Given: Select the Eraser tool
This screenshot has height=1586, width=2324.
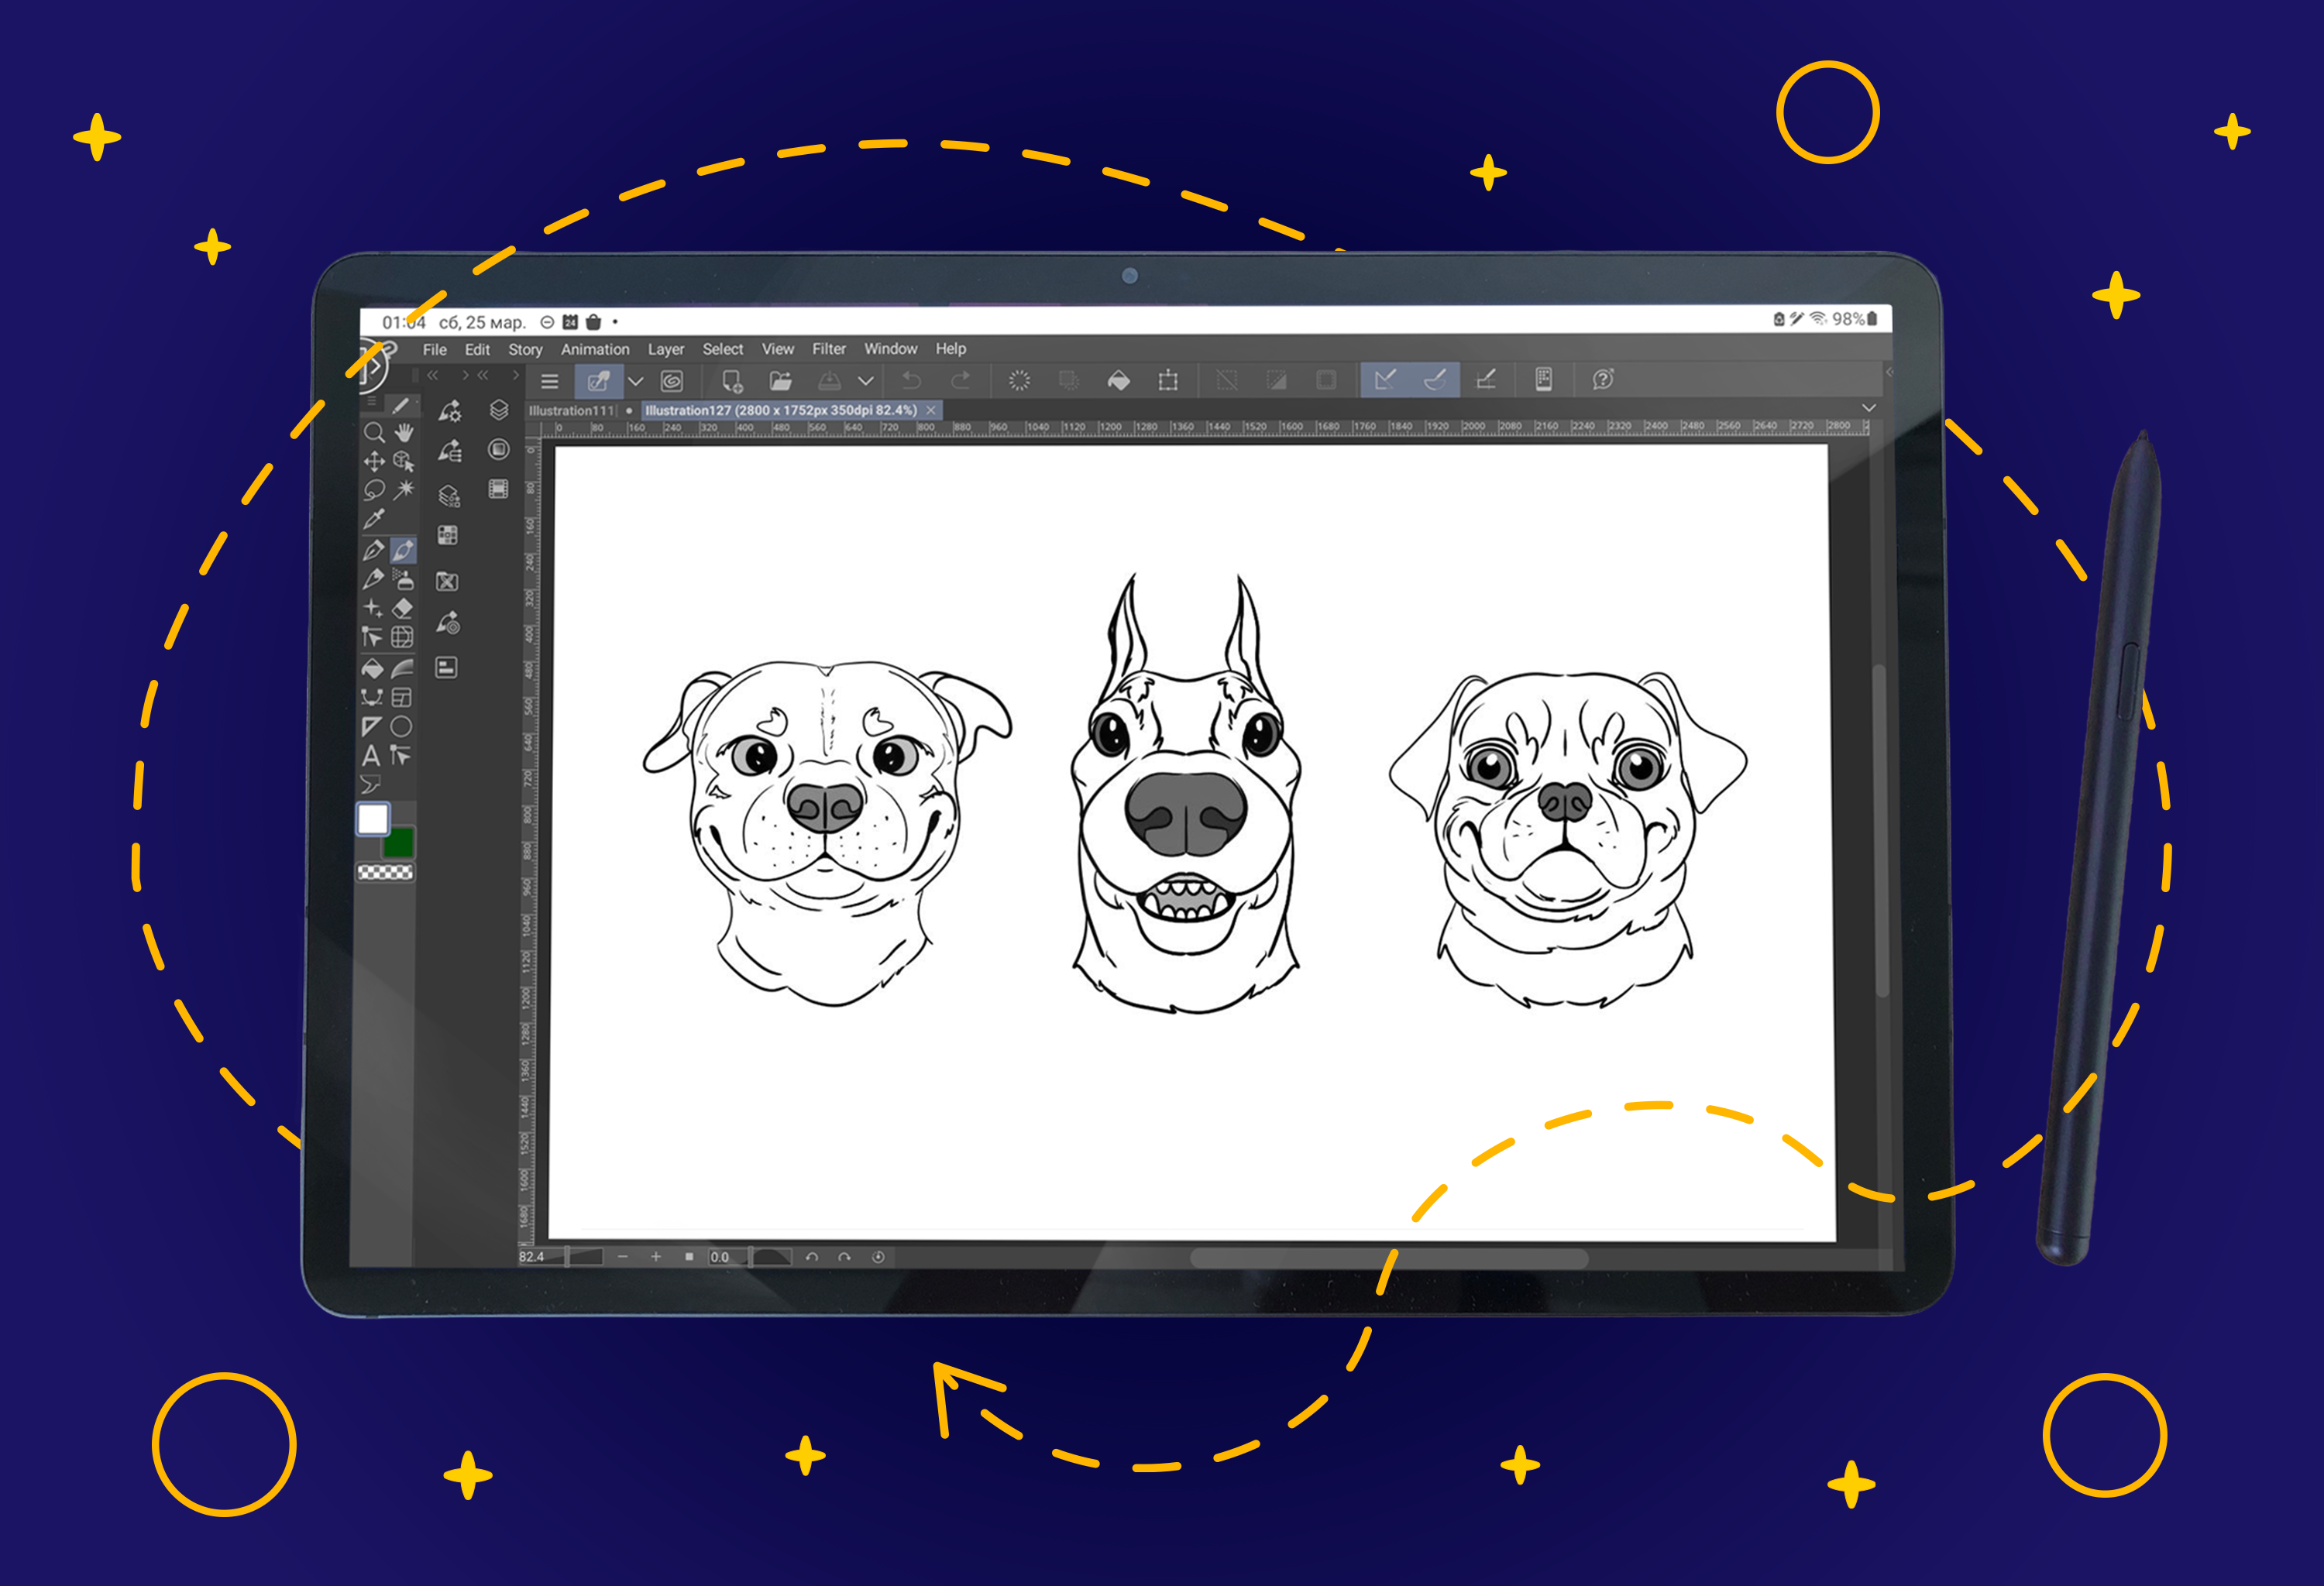Looking at the screenshot, I should [403, 608].
